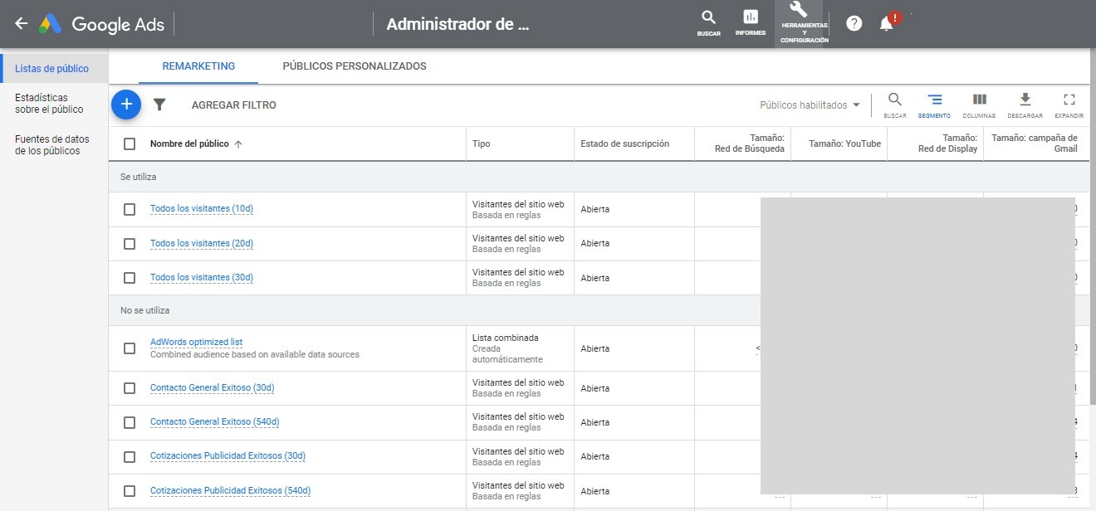Expand the Públicos habilitados dropdown
The height and width of the screenshot is (511, 1096).
[x=810, y=105]
